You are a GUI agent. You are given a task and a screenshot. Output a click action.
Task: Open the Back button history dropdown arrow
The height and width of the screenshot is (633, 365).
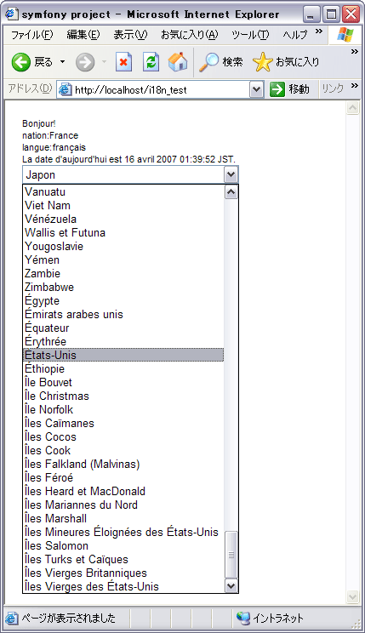click(x=63, y=62)
